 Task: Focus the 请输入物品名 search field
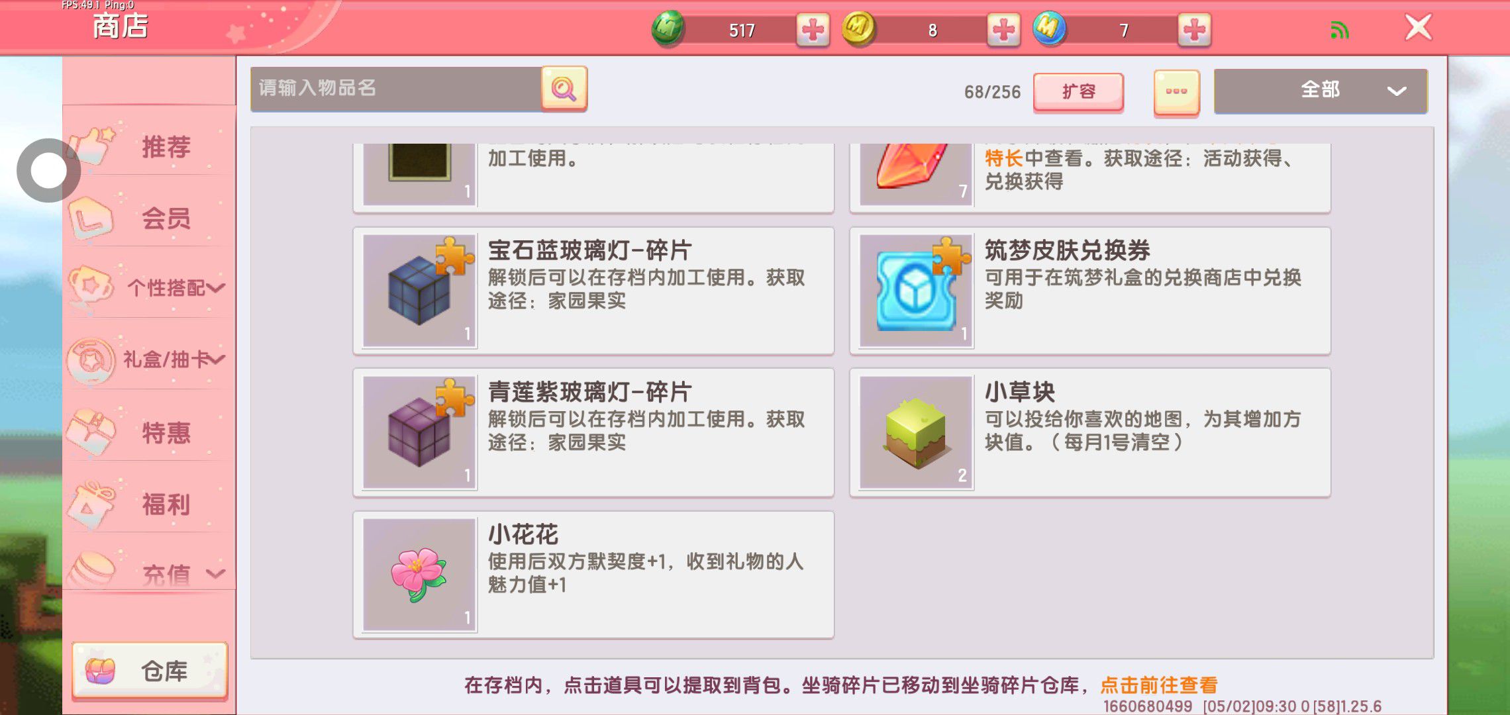point(396,89)
